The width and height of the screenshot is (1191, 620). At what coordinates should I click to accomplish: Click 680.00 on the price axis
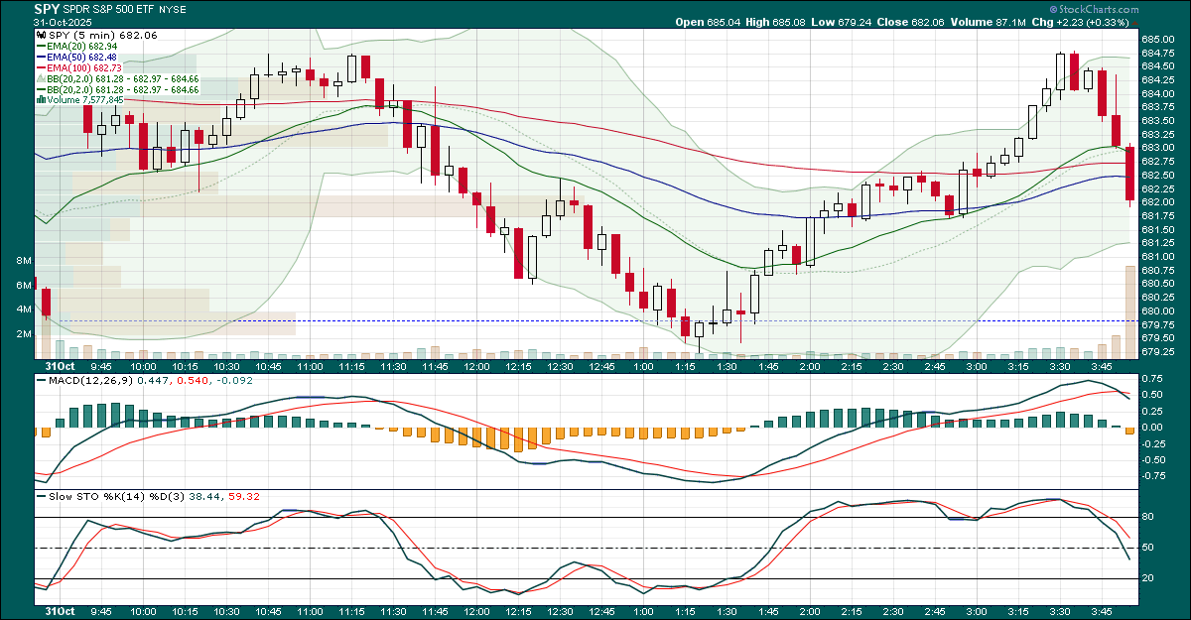click(x=1156, y=311)
